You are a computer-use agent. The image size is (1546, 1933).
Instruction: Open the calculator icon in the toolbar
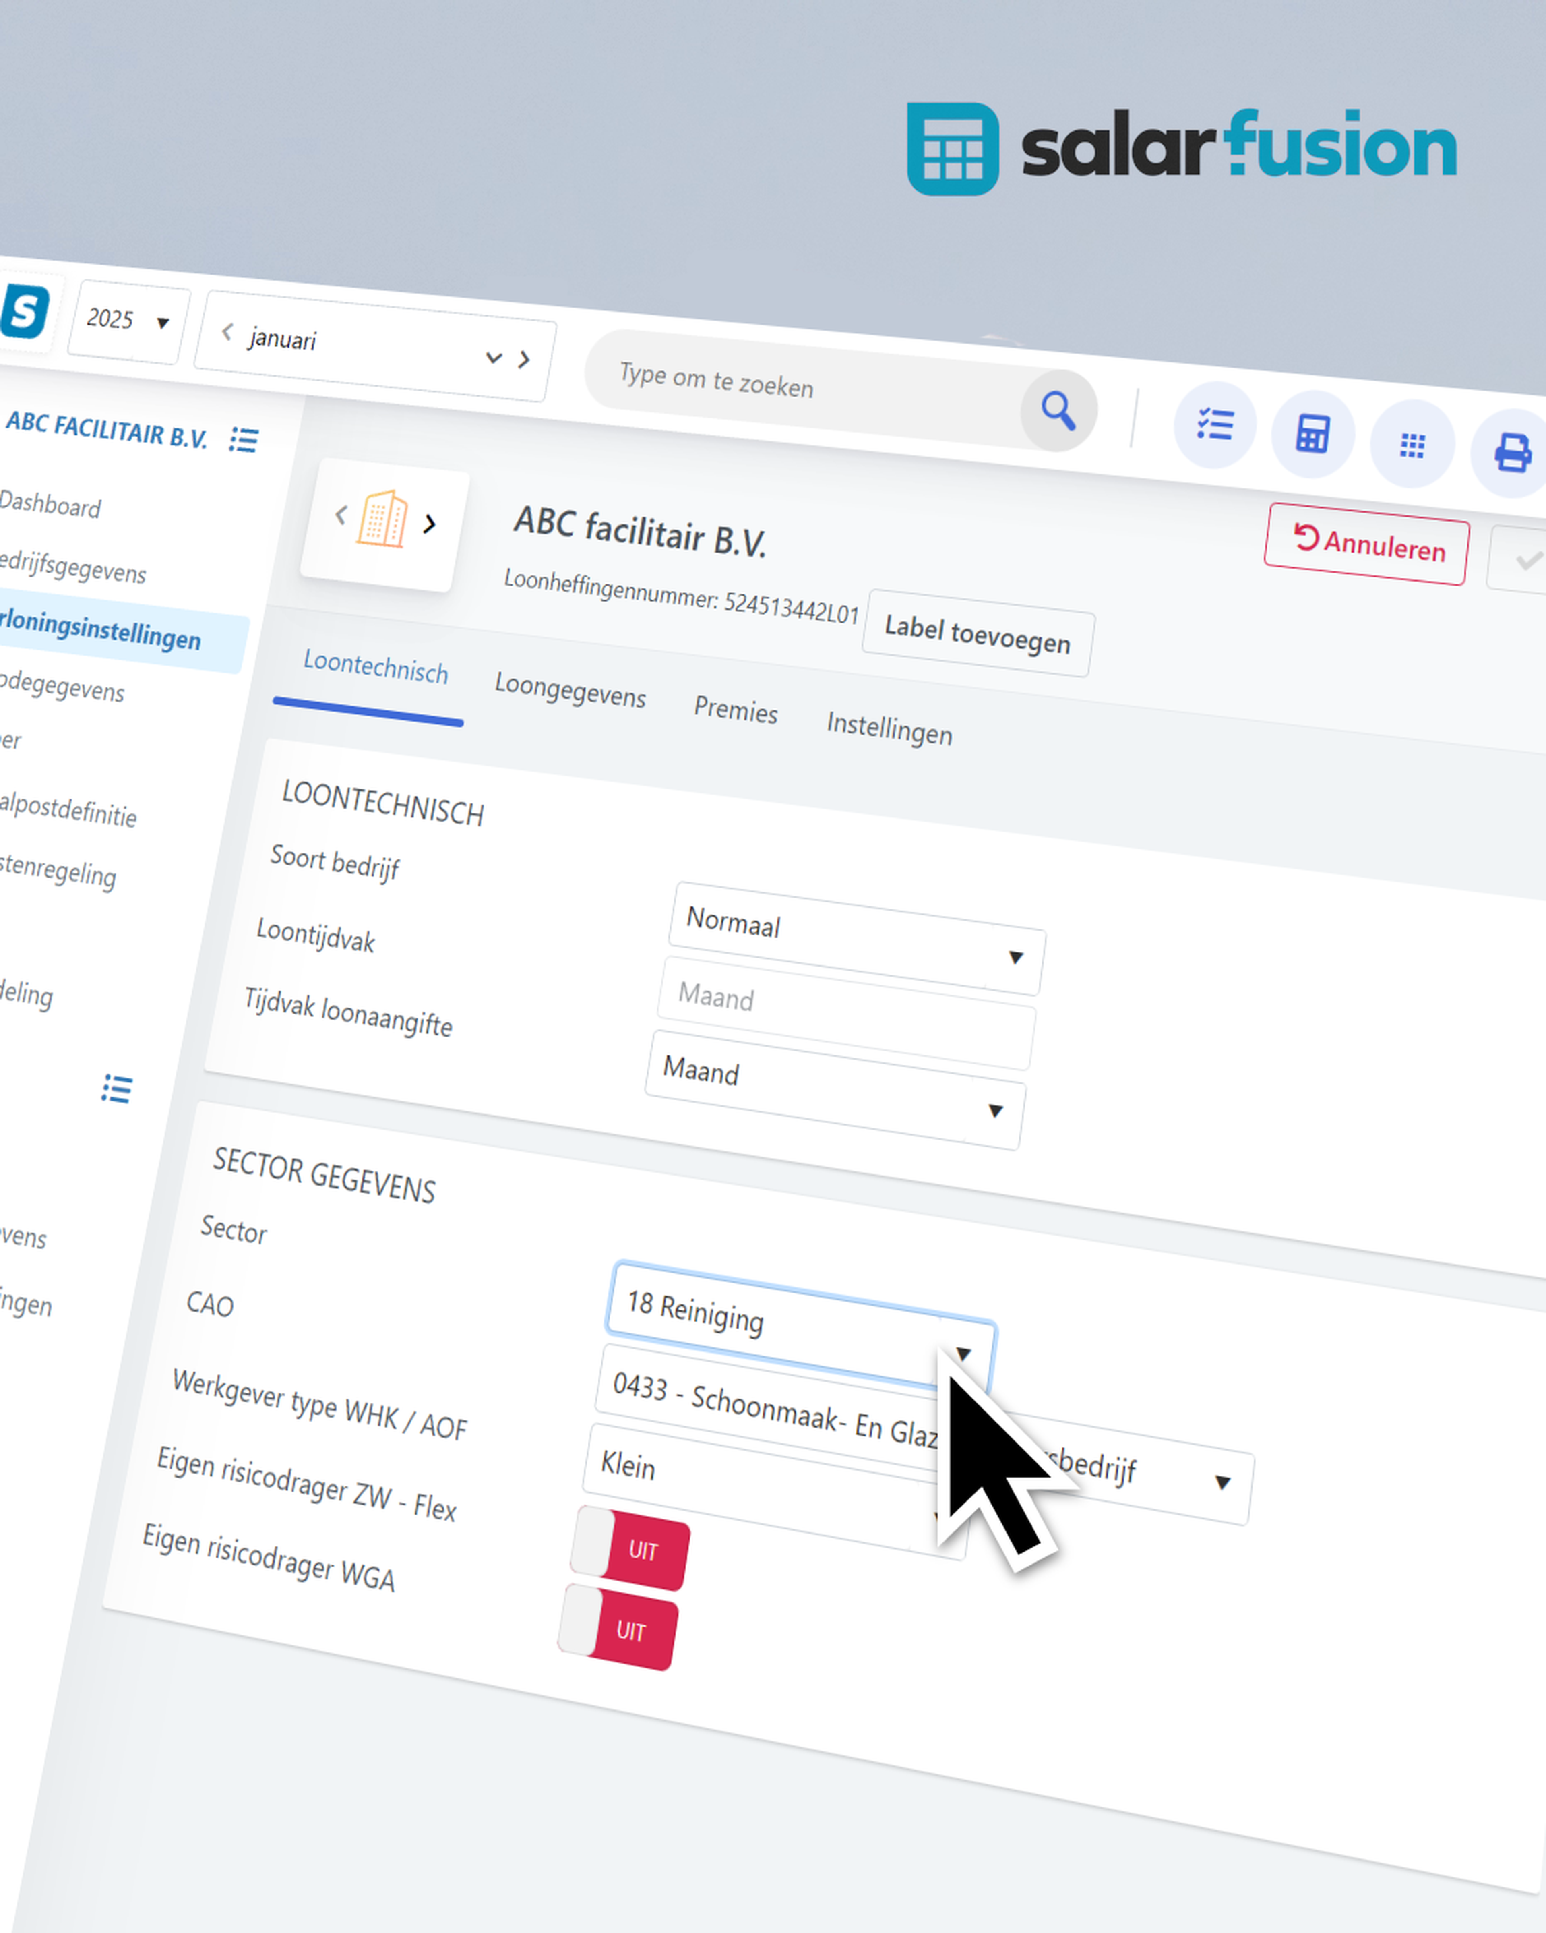click(1313, 435)
